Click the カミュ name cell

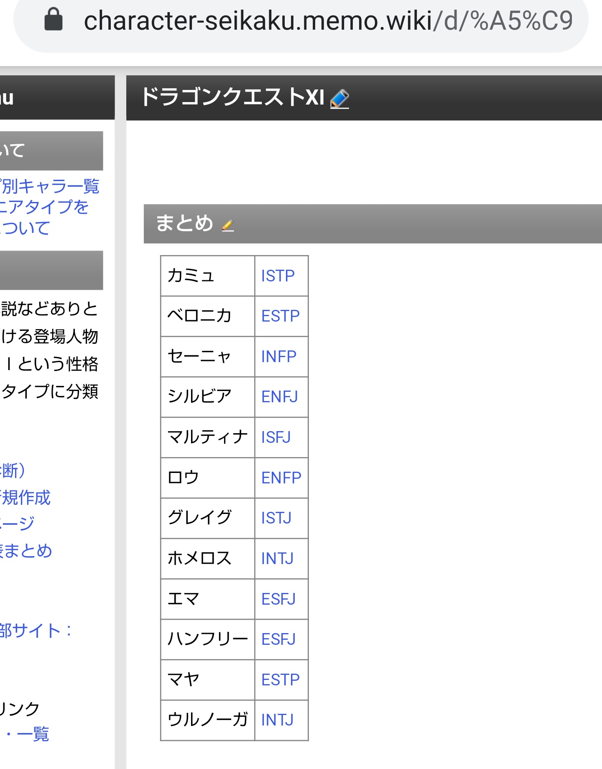[x=208, y=276]
